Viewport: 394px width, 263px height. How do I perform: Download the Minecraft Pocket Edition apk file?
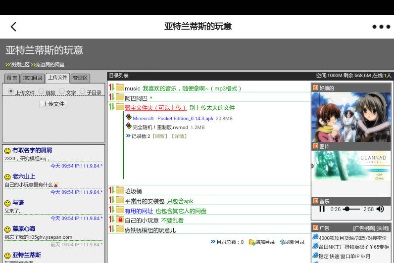pos(173,119)
